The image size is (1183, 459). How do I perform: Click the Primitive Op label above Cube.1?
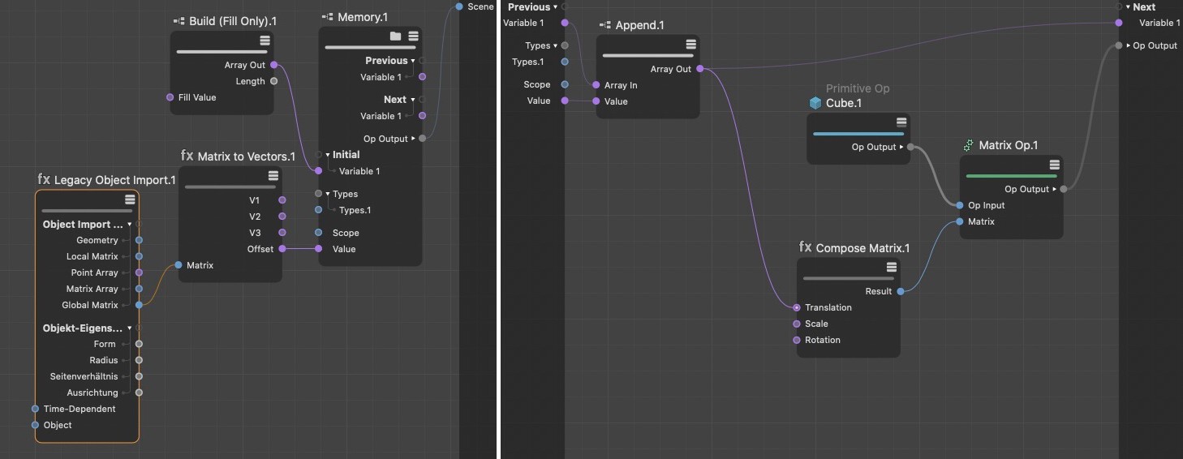point(858,88)
